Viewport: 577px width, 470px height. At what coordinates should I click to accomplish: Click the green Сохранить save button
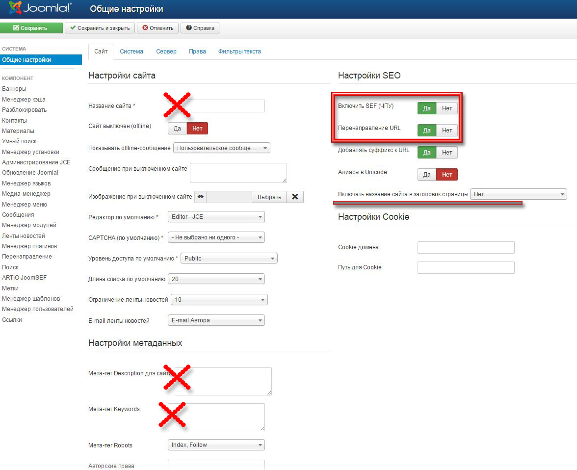(x=31, y=28)
